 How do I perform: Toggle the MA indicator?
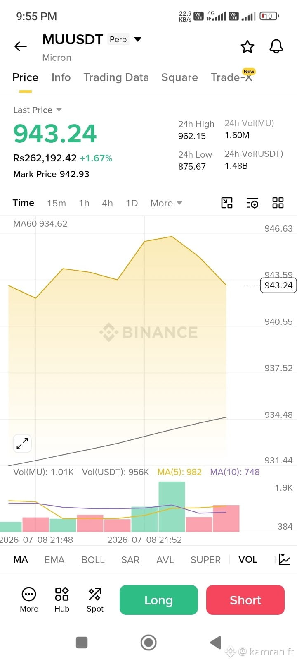point(21,559)
